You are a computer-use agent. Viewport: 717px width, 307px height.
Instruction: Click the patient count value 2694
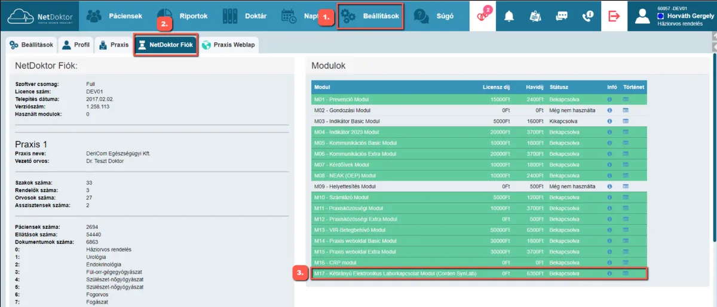[93, 227]
